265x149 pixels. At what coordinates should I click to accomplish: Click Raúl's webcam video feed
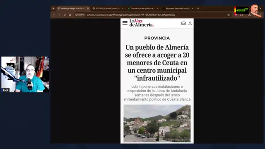pyautogui.click(x=25, y=74)
